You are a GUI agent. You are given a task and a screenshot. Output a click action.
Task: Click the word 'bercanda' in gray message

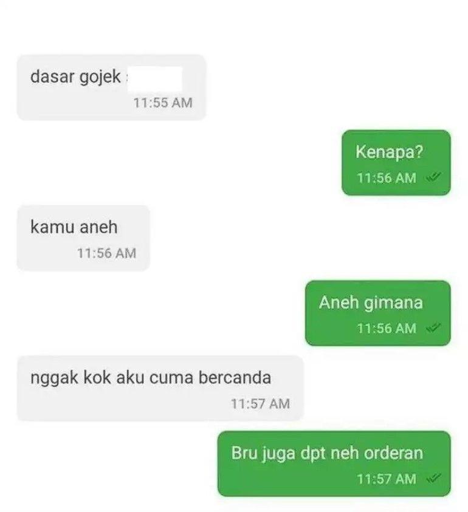pos(235,377)
